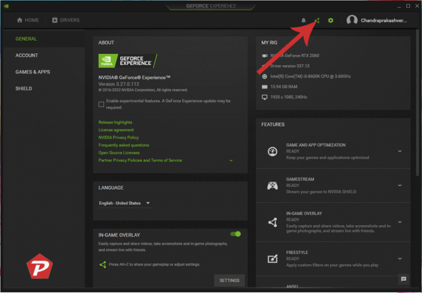The width and height of the screenshot is (422, 293).
Task: Open the Release highlights link
Action: click(x=115, y=122)
